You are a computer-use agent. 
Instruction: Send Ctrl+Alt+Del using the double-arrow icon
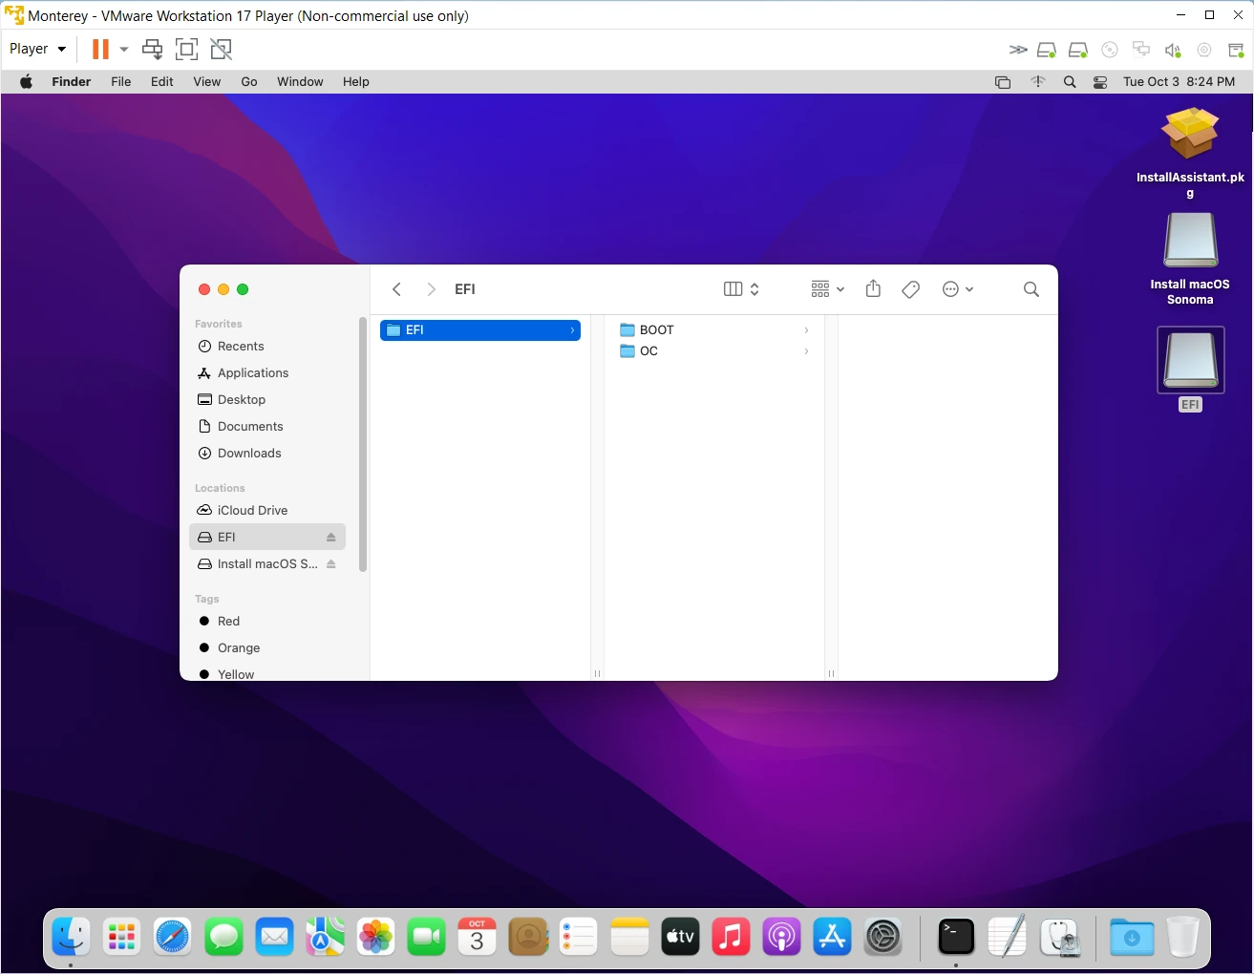tap(1018, 50)
